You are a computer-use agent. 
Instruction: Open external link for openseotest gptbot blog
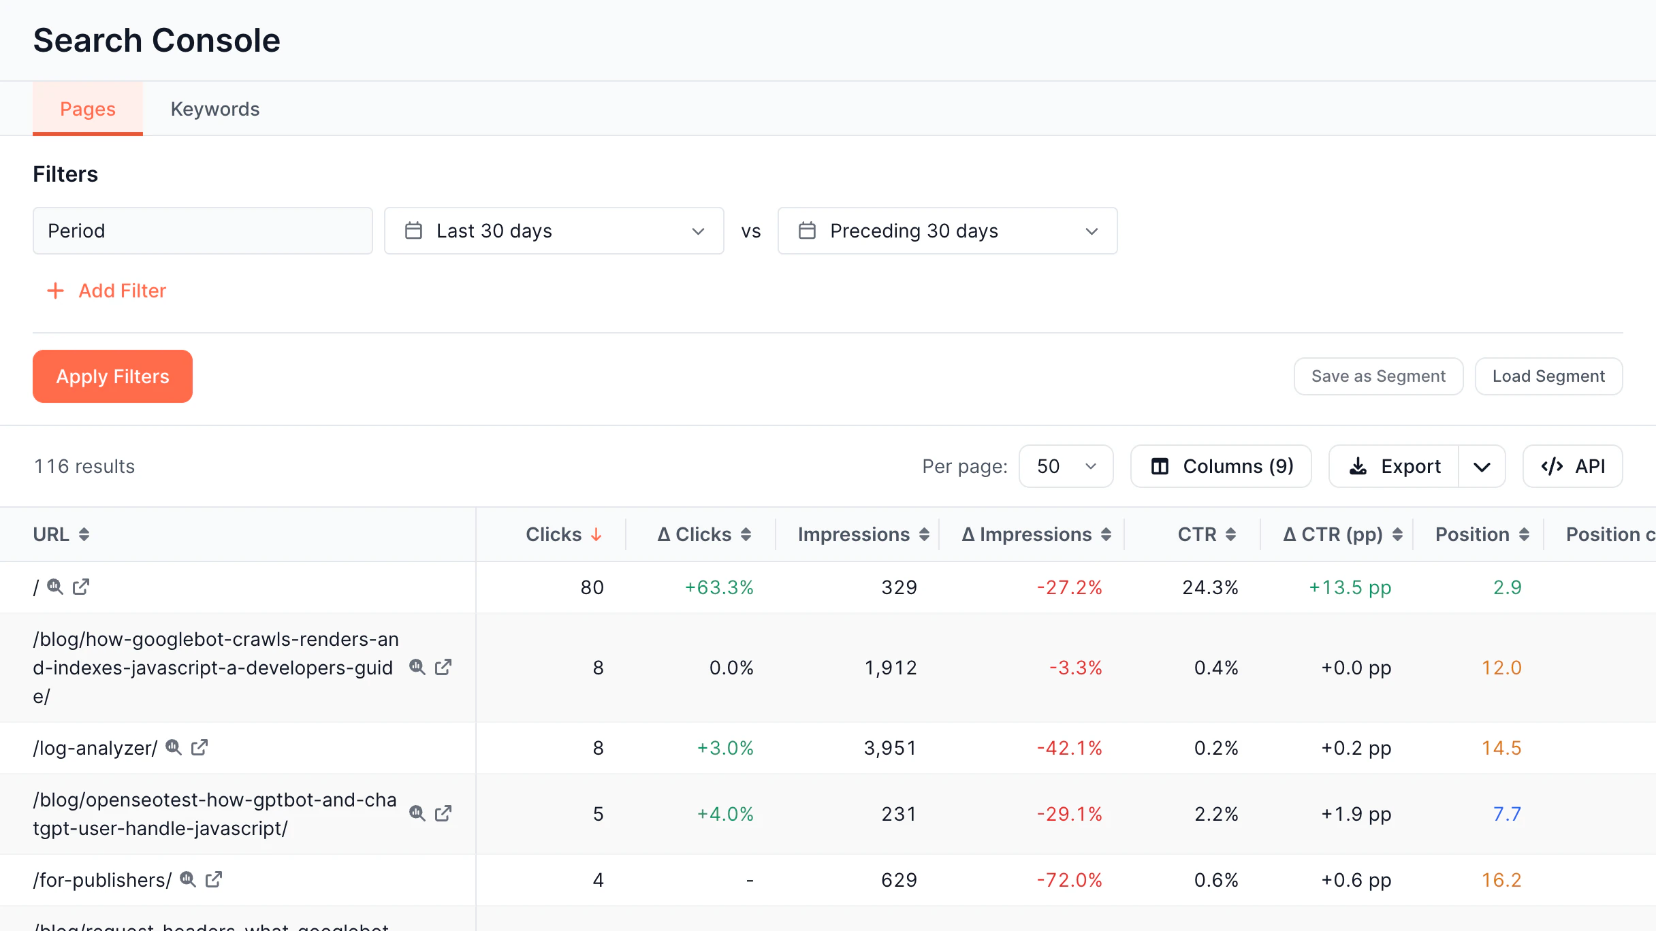(x=443, y=813)
